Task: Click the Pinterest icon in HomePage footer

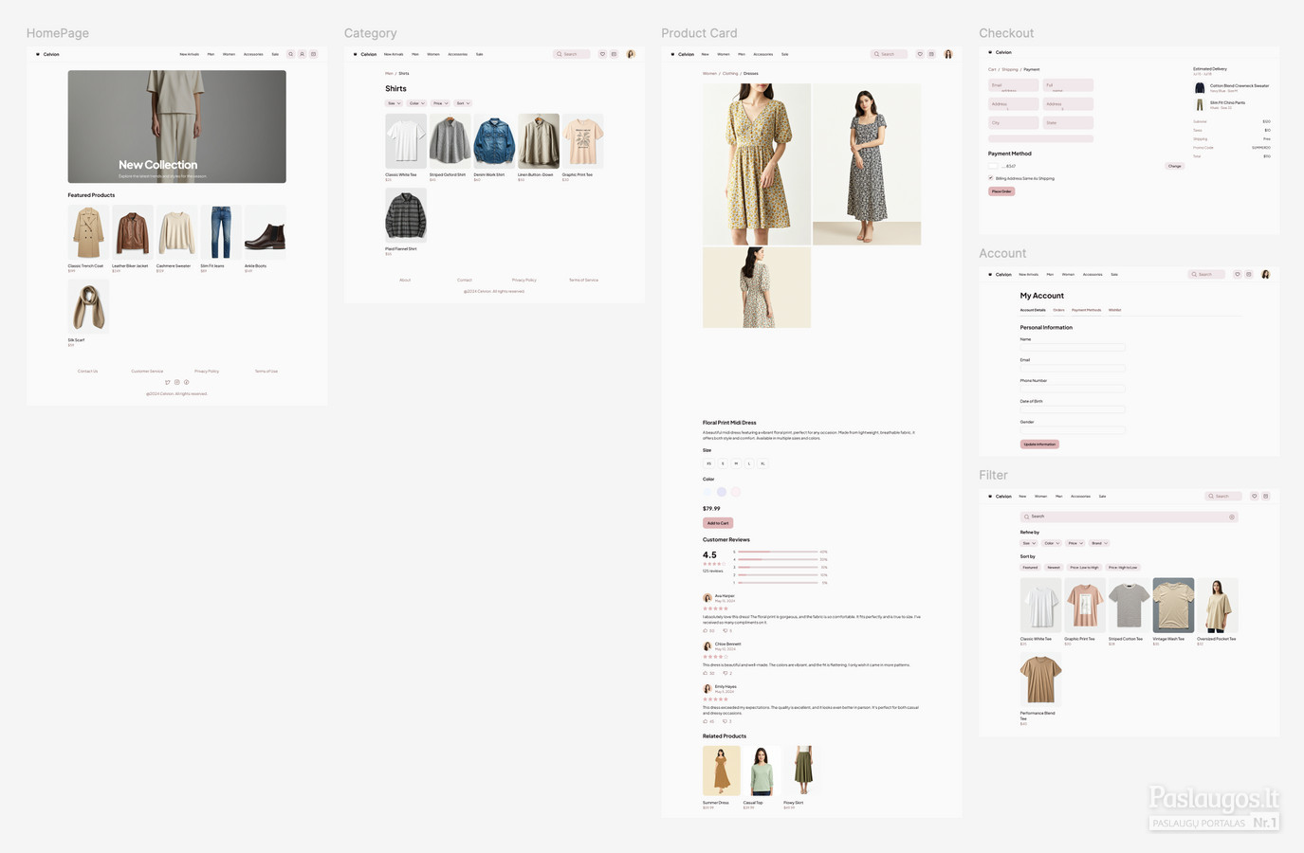Action: pos(187,382)
